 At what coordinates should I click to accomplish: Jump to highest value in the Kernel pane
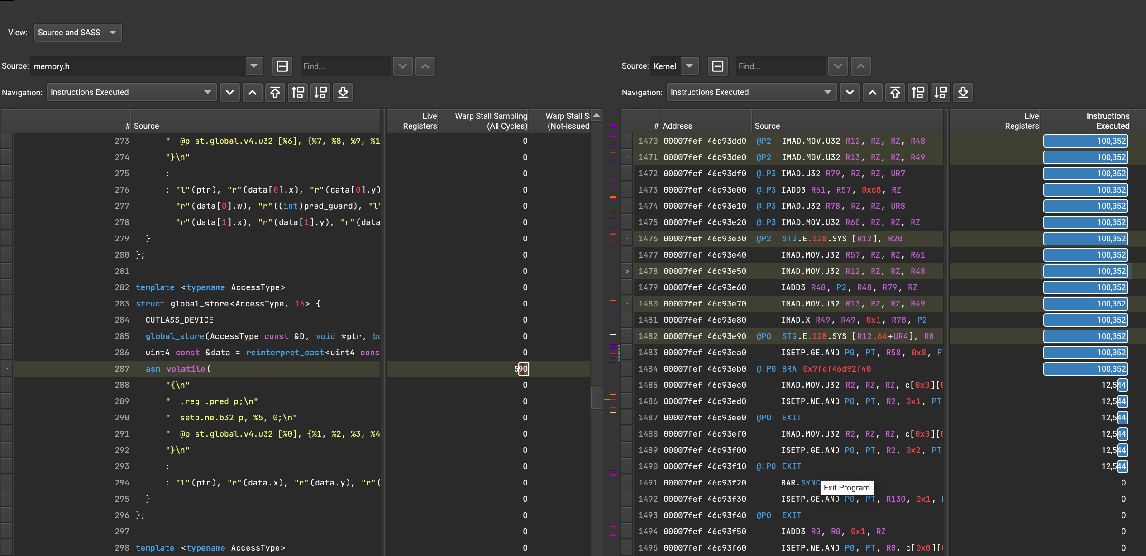(x=895, y=93)
